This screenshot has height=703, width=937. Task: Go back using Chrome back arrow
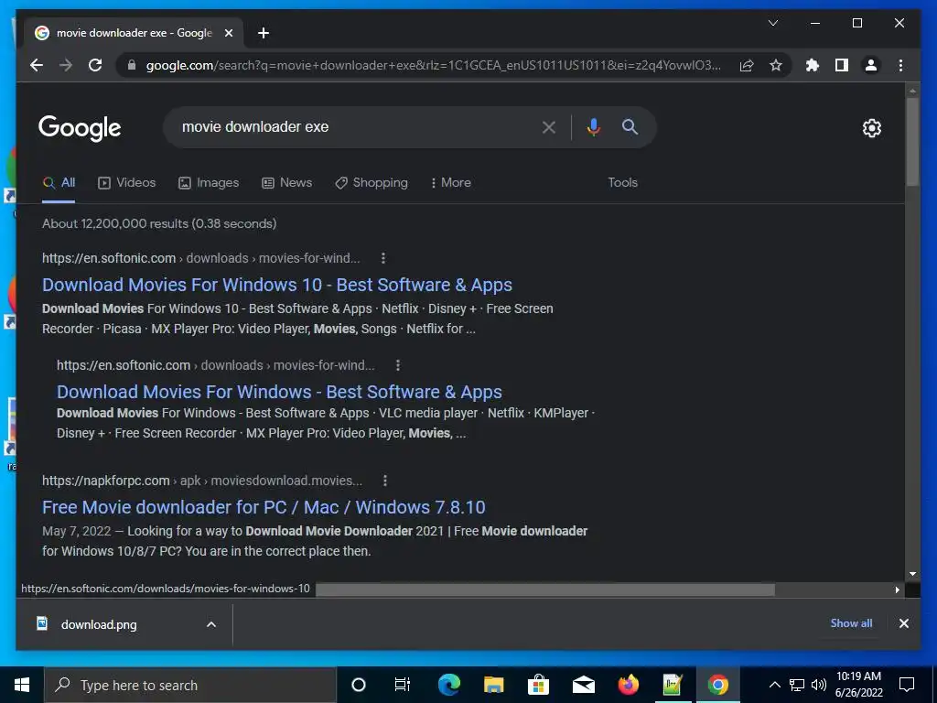37,65
